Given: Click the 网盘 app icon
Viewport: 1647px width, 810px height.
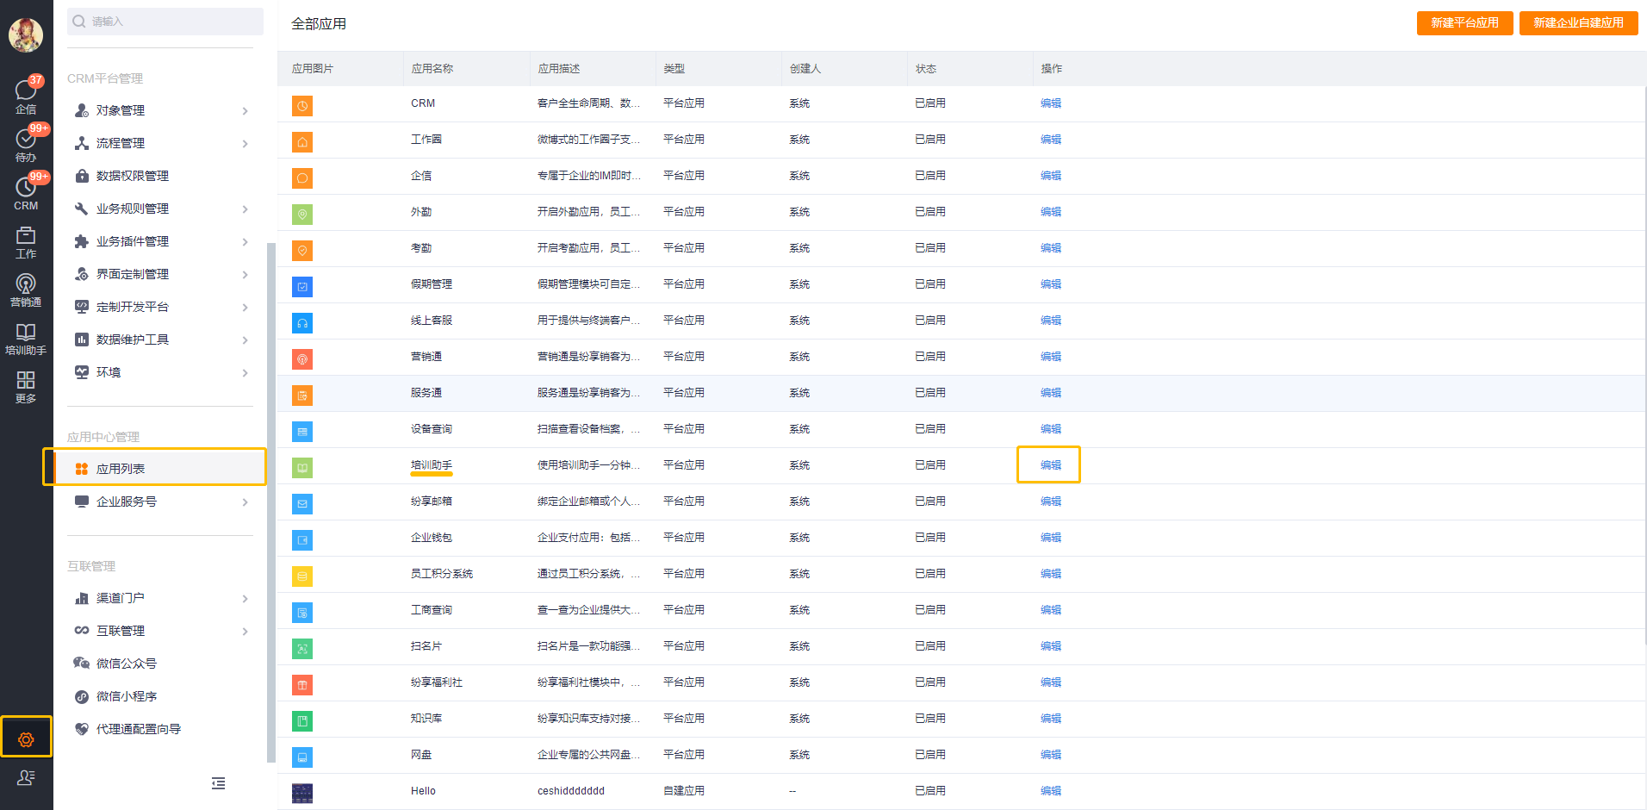Looking at the screenshot, I should [302, 757].
